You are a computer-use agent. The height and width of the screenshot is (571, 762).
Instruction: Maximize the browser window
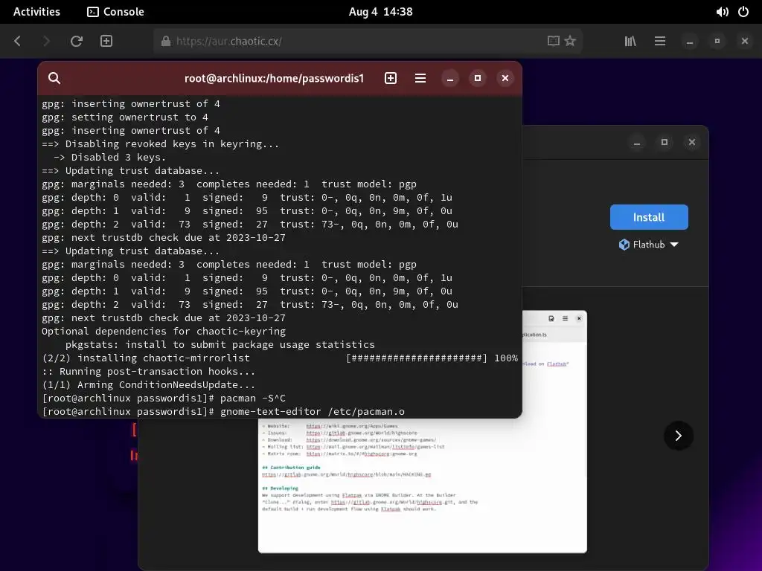[717, 42]
